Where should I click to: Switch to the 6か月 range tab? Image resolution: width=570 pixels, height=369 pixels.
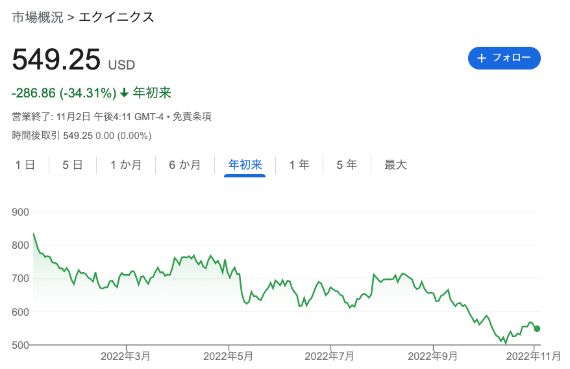pyautogui.click(x=185, y=165)
